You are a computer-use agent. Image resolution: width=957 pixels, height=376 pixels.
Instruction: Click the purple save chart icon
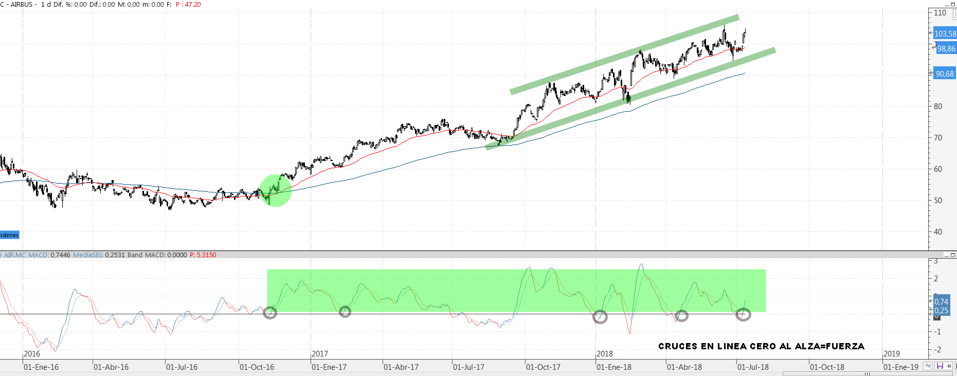[x=940, y=366]
